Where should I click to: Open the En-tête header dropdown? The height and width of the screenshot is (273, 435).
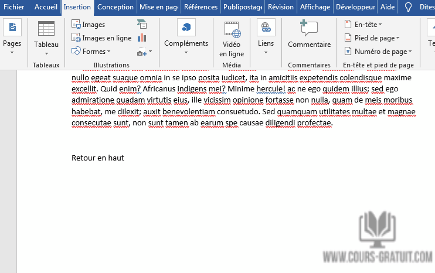click(x=363, y=25)
